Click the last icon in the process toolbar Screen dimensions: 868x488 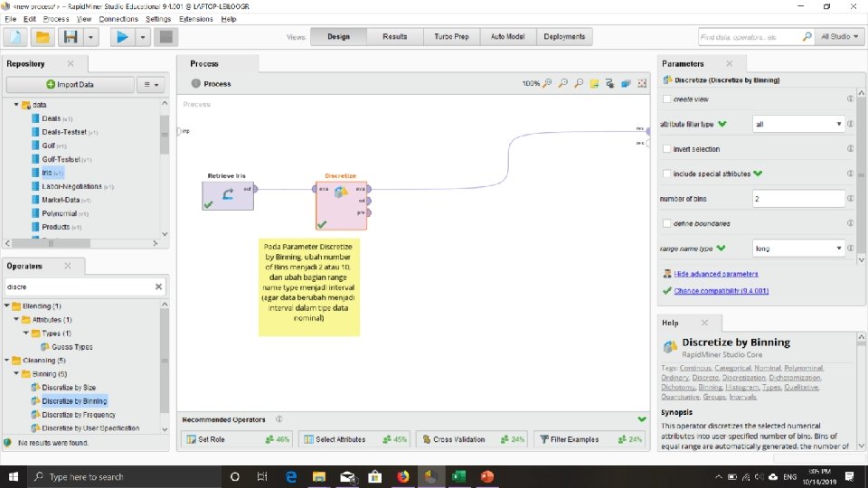[x=642, y=83]
